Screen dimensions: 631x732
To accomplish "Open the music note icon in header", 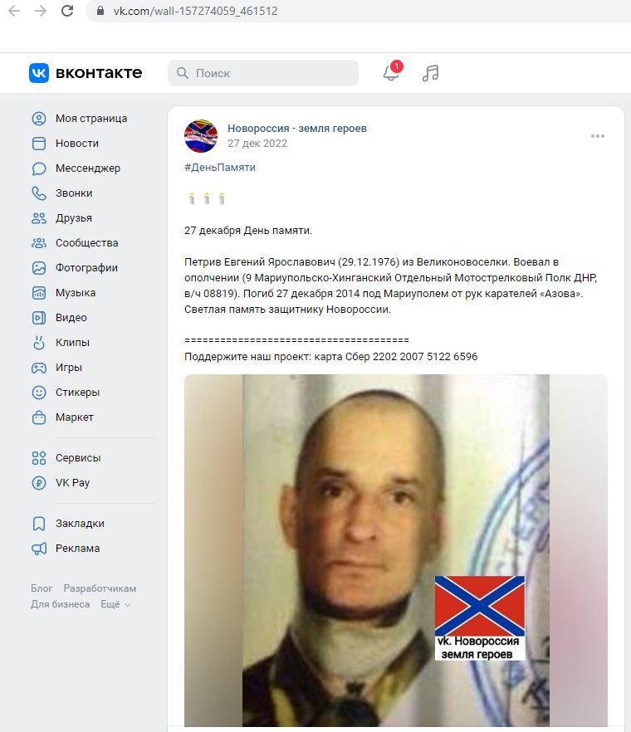I will 431,73.
